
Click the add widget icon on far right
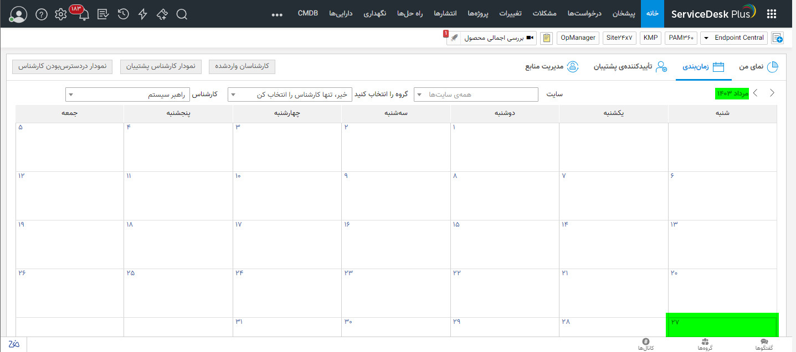click(777, 38)
